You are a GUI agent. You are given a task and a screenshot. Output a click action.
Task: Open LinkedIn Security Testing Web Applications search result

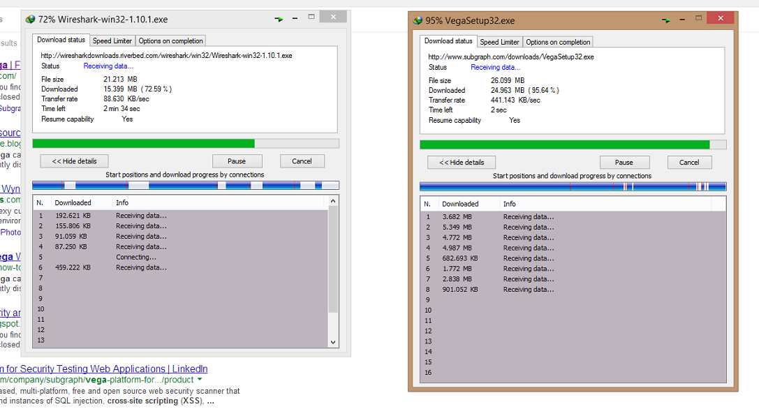(x=103, y=369)
